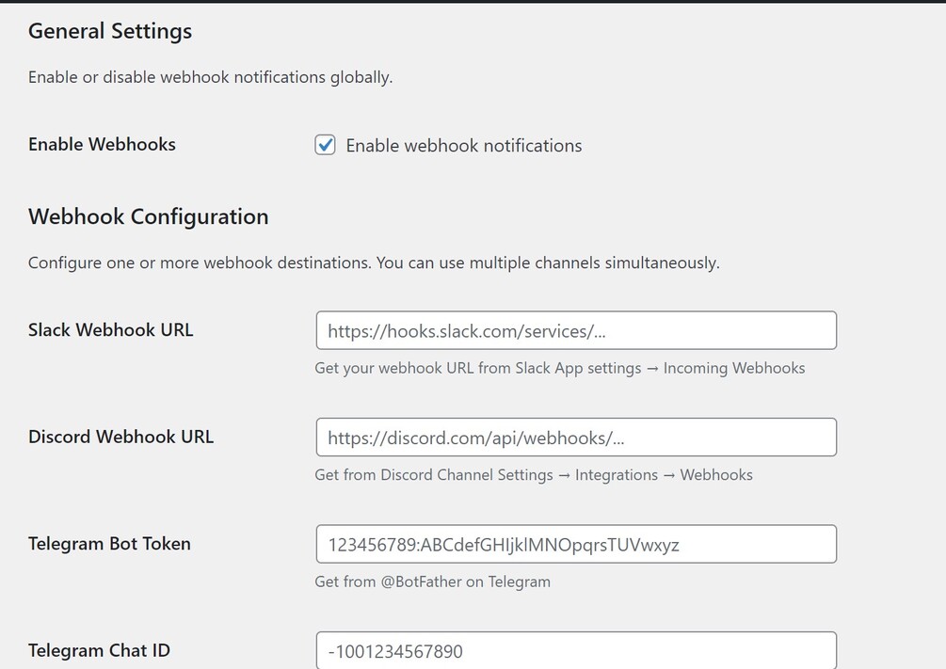Click the "Webhook Configuration" section heading

(148, 216)
